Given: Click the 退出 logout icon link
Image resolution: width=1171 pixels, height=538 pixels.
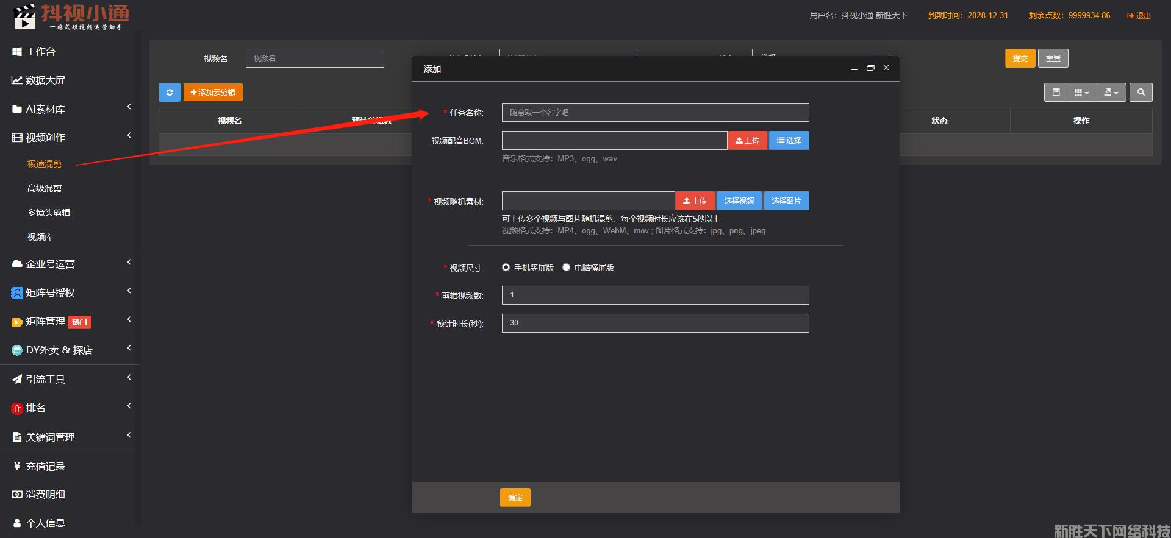Looking at the screenshot, I should click(1138, 16).
